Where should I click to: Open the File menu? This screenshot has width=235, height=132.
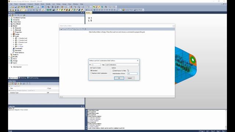click(11, 4)
